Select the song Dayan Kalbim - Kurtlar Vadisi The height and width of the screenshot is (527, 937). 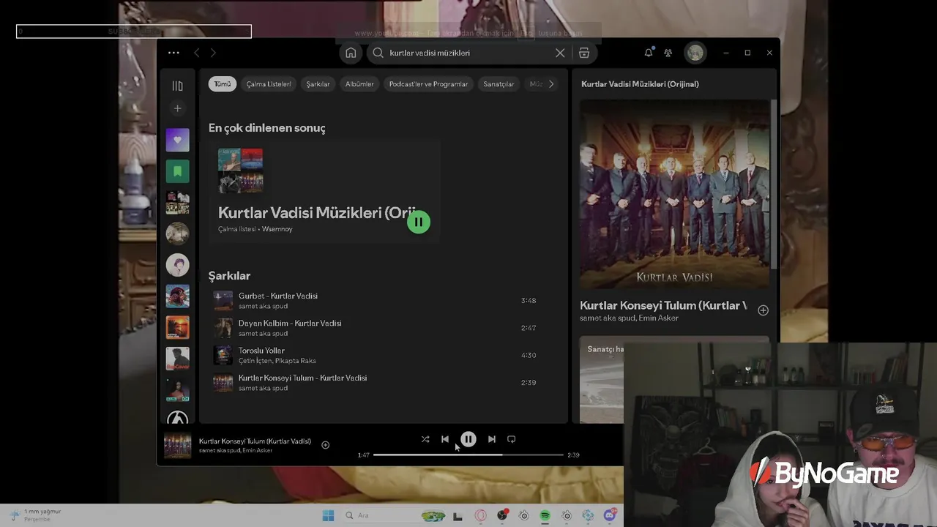coord(290,323)
